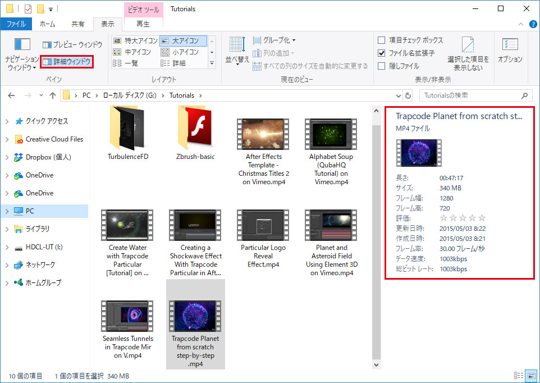Screen dimensions: 540x383
Task: Set rating with fifth star in details pane
Action: (482, 218)
